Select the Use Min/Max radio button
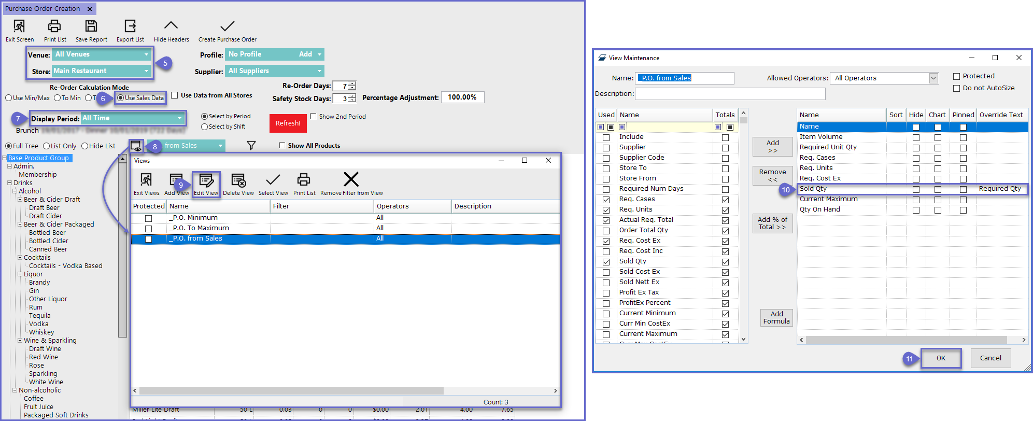 click(x=8, y=98)
